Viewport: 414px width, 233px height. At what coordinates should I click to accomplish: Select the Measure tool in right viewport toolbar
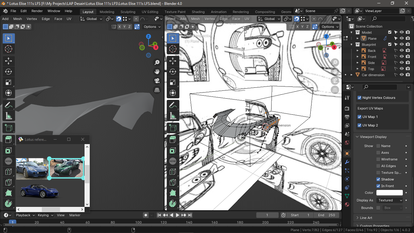[x=173, y=116]
